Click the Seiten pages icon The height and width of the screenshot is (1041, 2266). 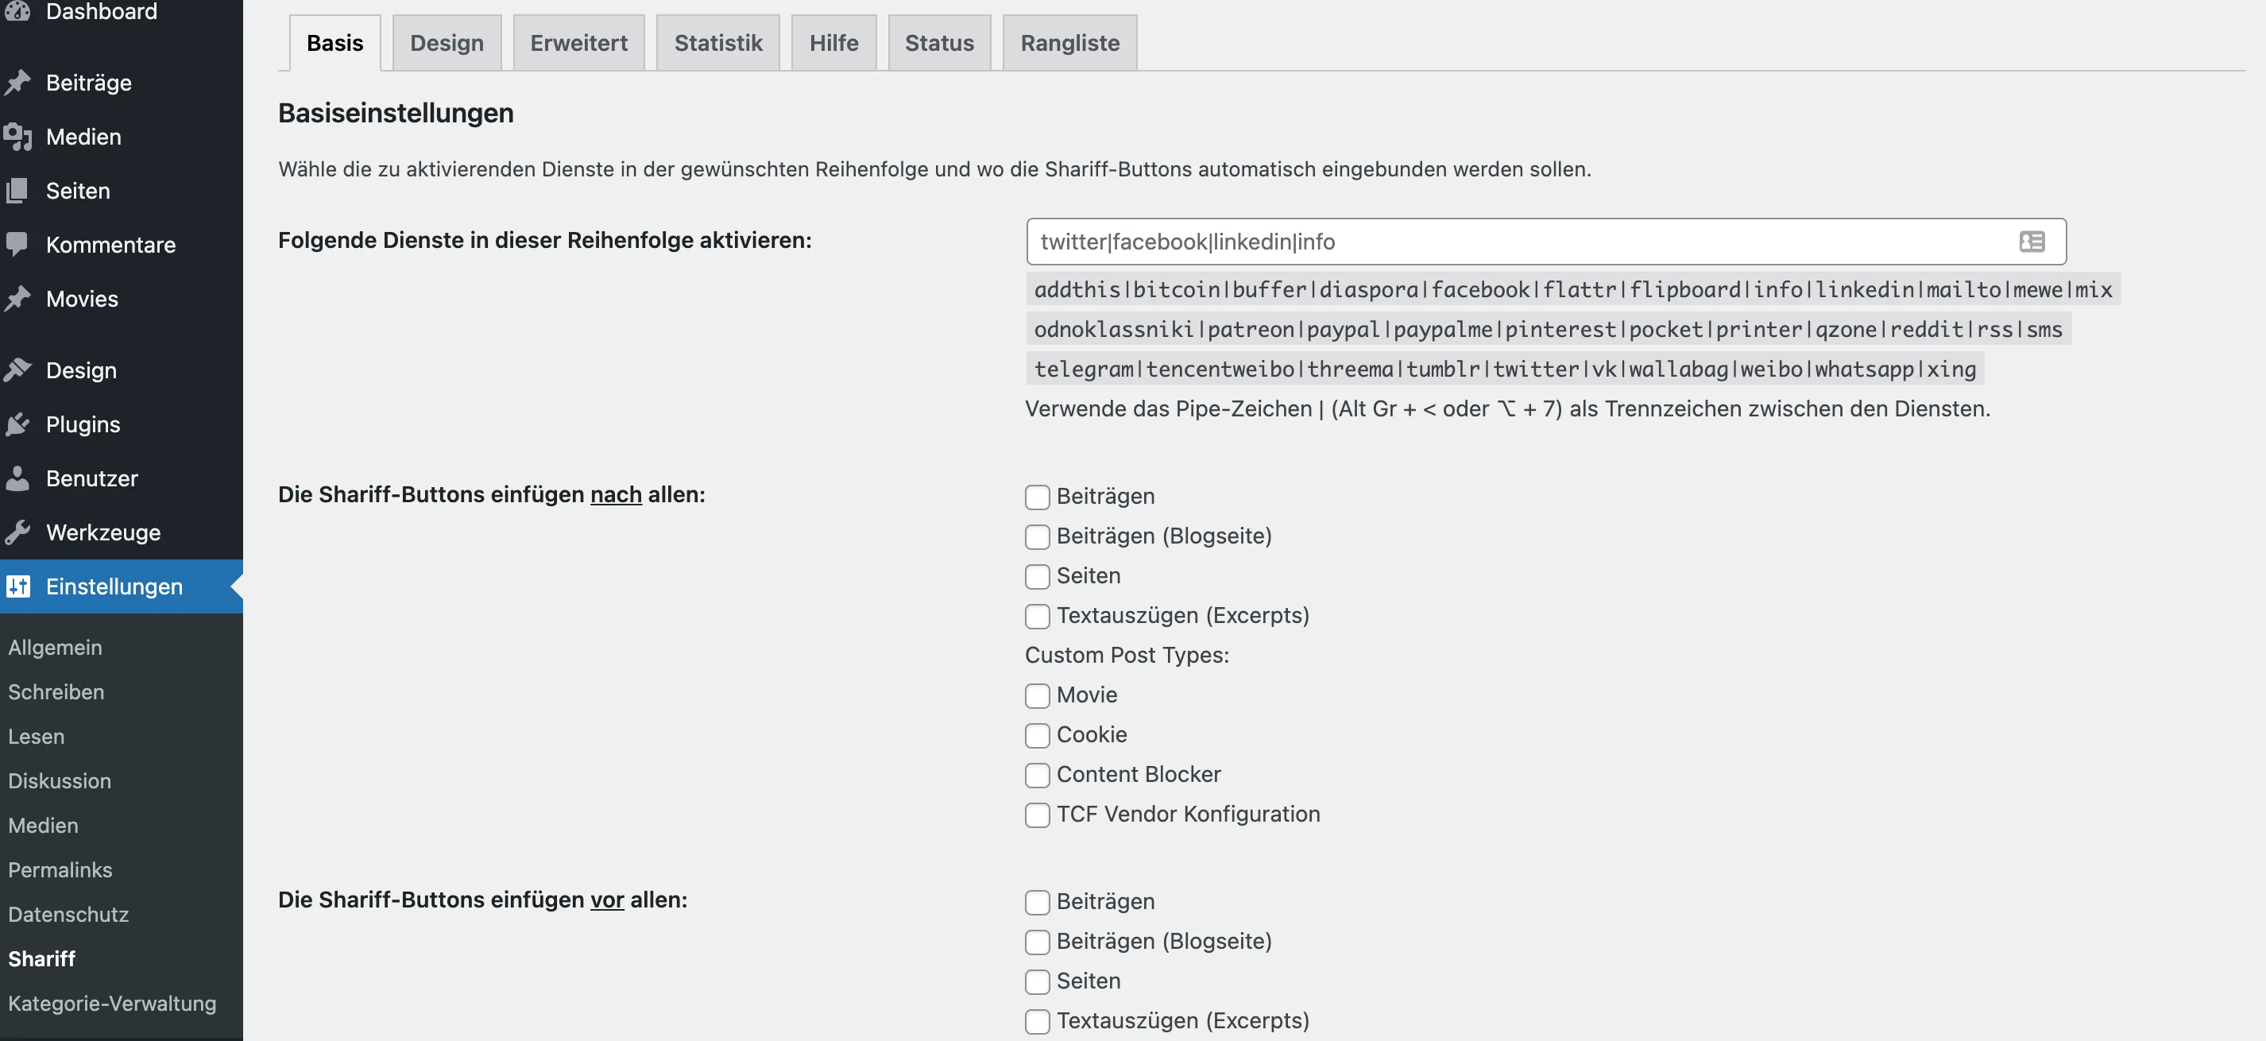17,191
